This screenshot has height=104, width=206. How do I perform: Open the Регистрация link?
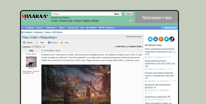[x=152, y=17]
